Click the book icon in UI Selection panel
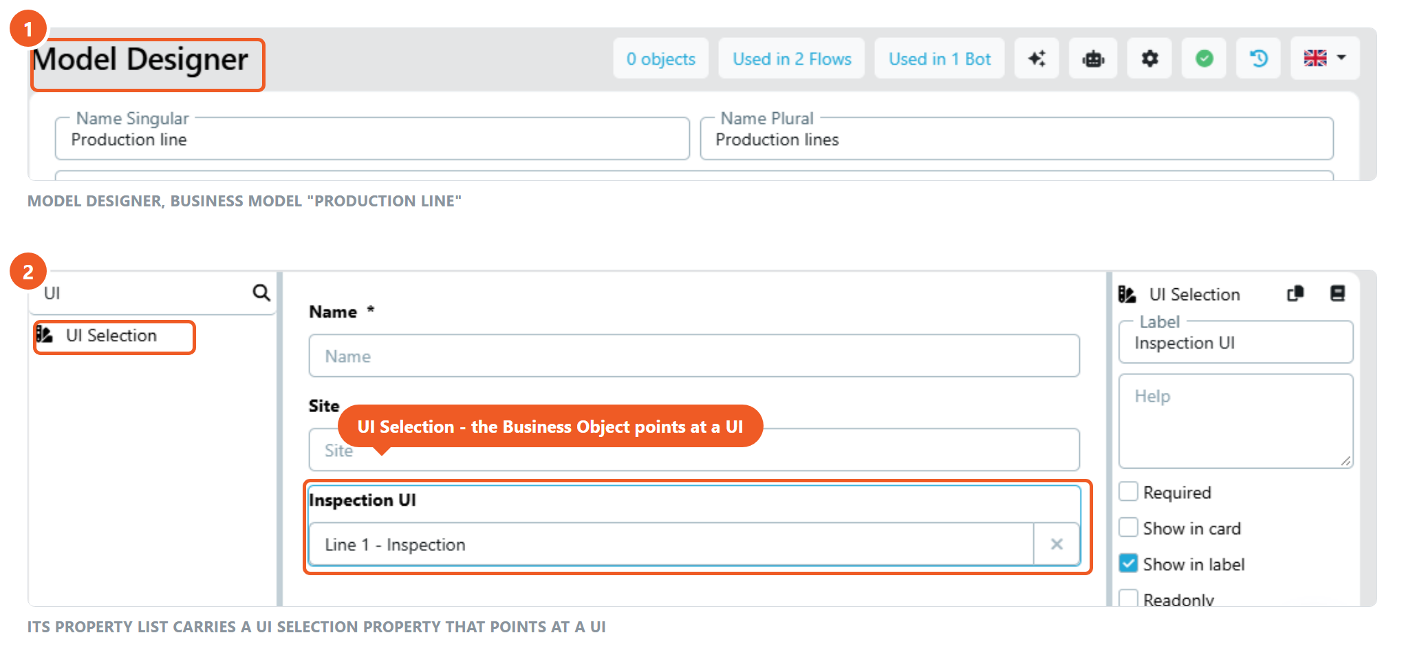 pyautogui.click(x=1337, y=294)
